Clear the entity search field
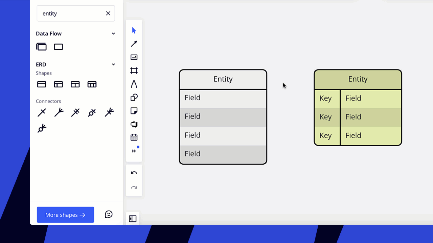The height and width of the screenshot is (243, 433). [108, 13]
